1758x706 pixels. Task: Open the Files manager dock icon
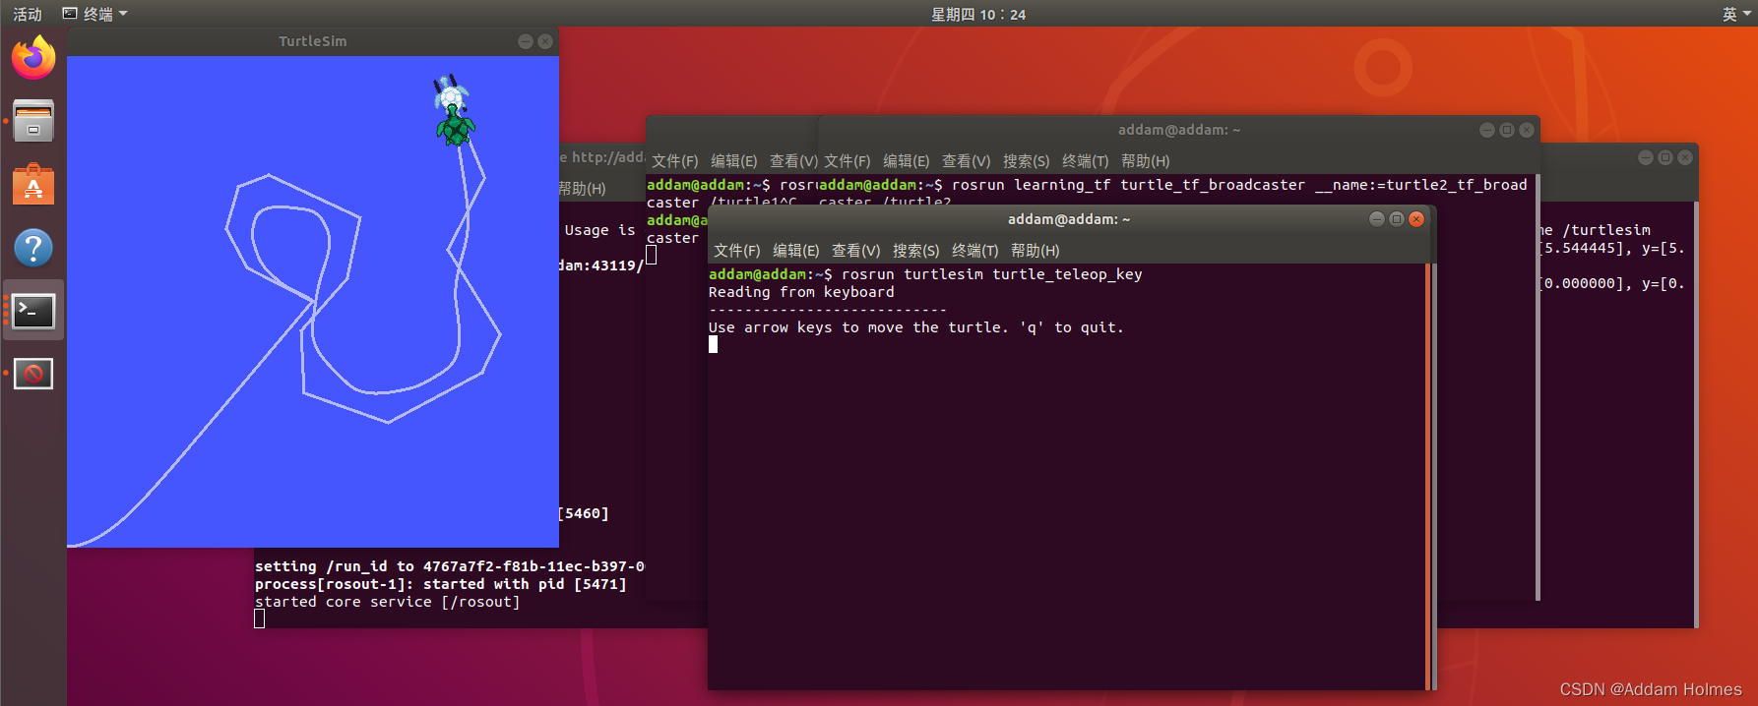pos(33,121)
